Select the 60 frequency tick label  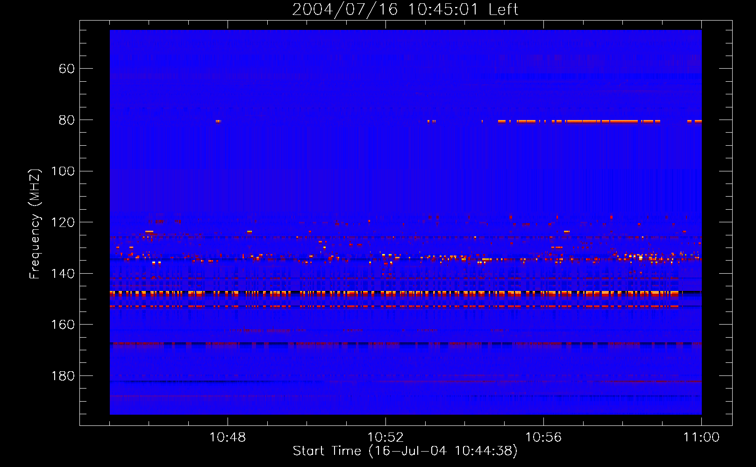point(67,69)
